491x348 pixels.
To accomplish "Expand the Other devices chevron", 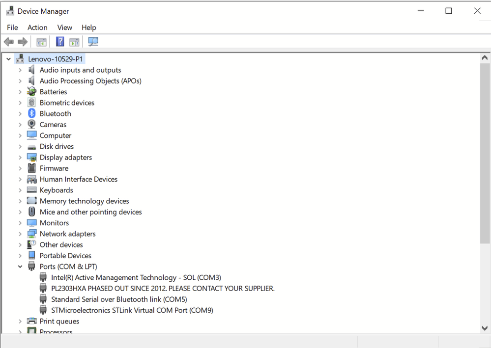I will 20,245.
